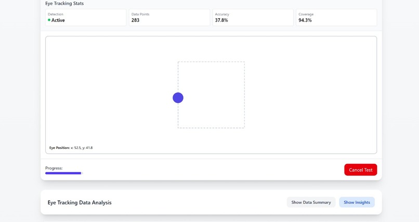The height and width of the screenshot is (222, 419).
Task: Click the red Cancel Test button
Action: (x=360, y=170)
